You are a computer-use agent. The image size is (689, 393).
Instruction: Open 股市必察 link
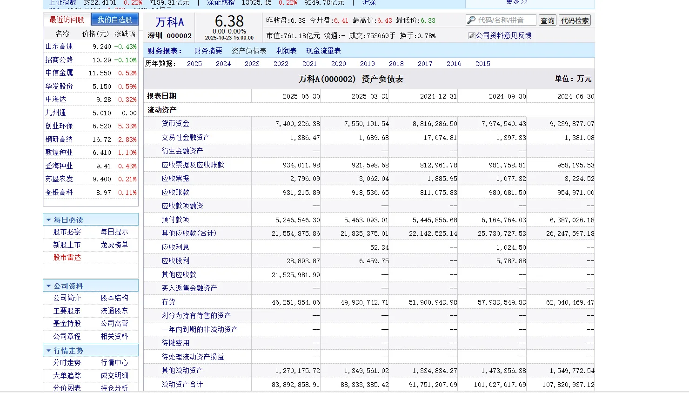coord(67,232)
